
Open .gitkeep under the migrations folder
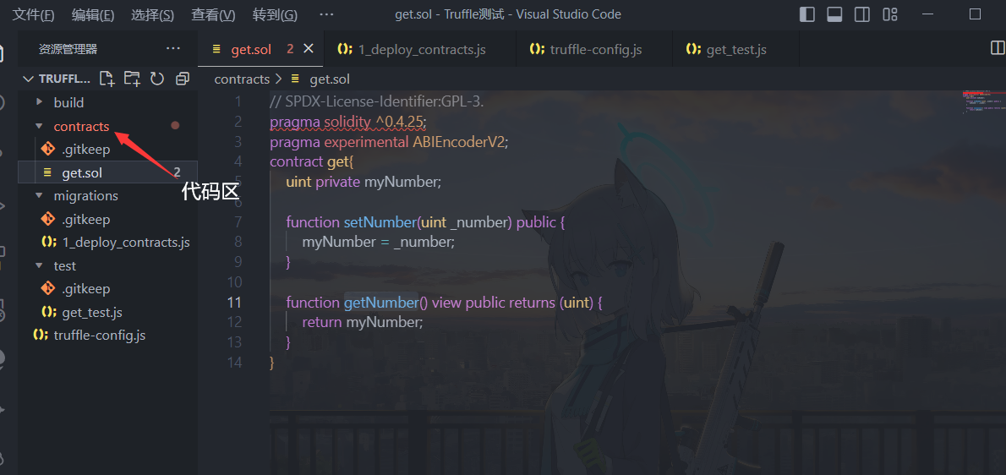point(86,219)
